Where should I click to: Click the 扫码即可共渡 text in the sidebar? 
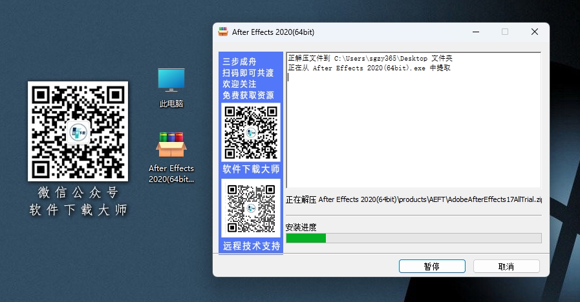(248, 73)
